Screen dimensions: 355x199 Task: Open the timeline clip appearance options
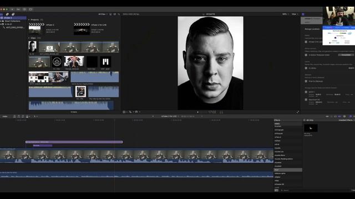344,117
